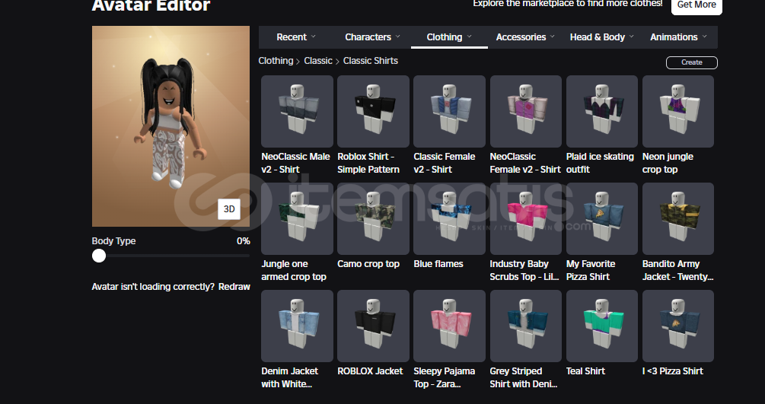Equip the Sleepy Pajama Top thumbnail
The width and height of the screenshot is (765, 404).
pos(449,326)
